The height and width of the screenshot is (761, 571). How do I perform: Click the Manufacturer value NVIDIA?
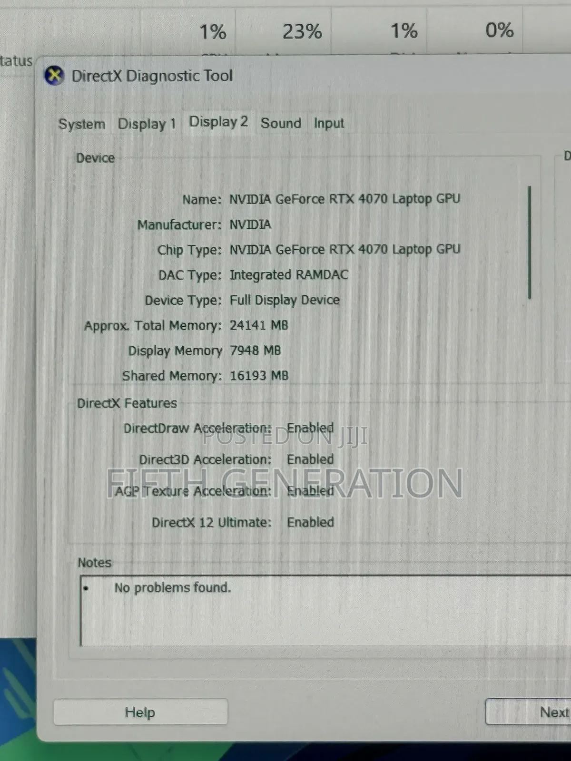(250, 224)
